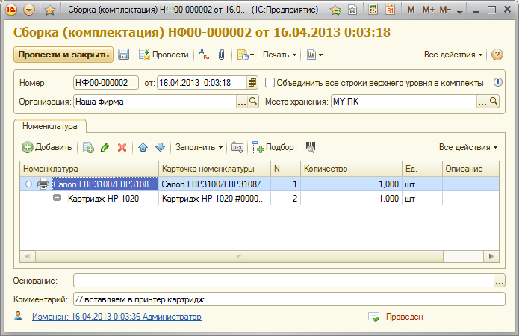
Task: Edit current row with pencil icon
Action: (x=105, y=147)
